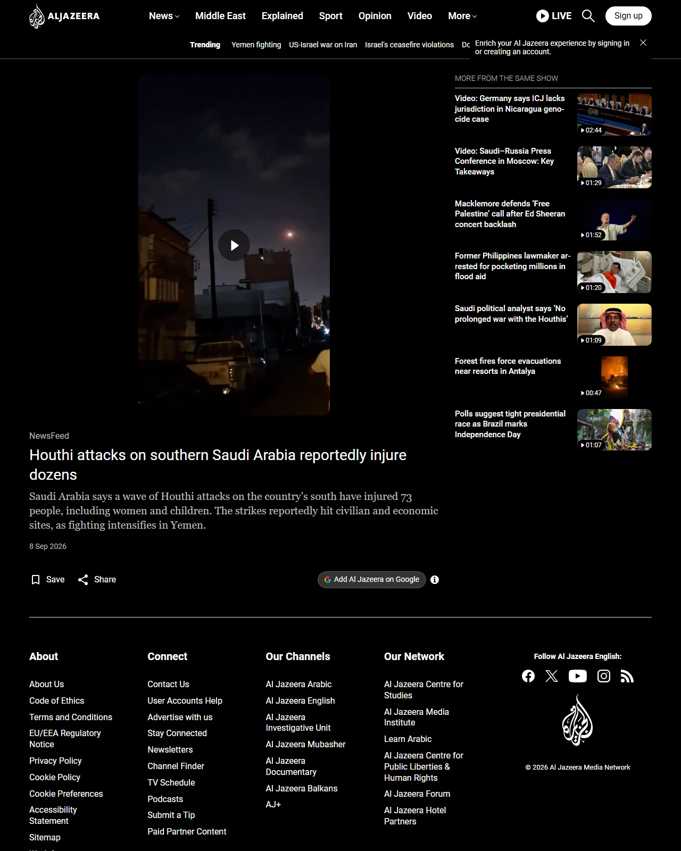This screenshot has width=681, height=851.
Task: Click the Al Jazeera logo in header
Action: [64, 16]
